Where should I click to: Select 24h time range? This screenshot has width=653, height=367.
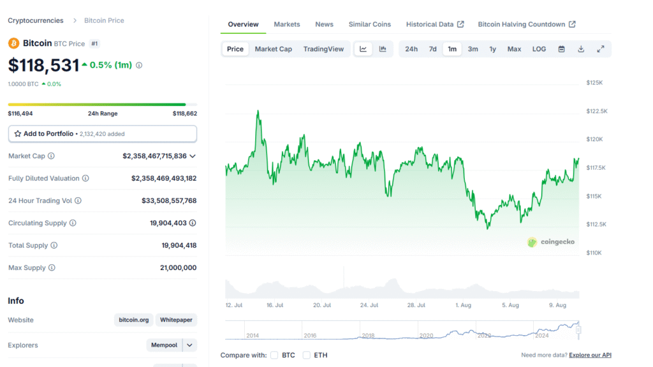point(411,49)
